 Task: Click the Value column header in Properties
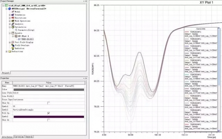49,83
